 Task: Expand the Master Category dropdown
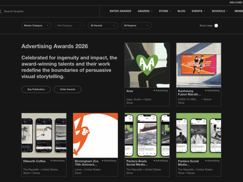[36, 25]
